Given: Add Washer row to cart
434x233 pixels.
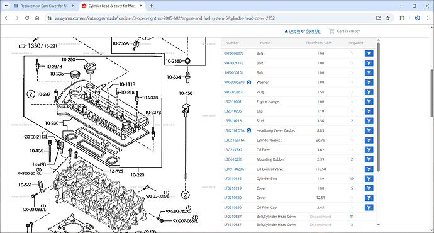Looking at the screenshot, I should (369, 82).
